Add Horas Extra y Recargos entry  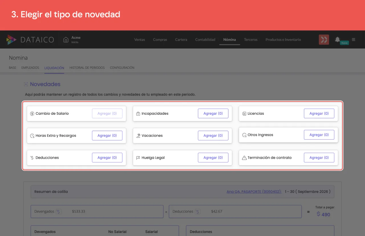[107, 136]
